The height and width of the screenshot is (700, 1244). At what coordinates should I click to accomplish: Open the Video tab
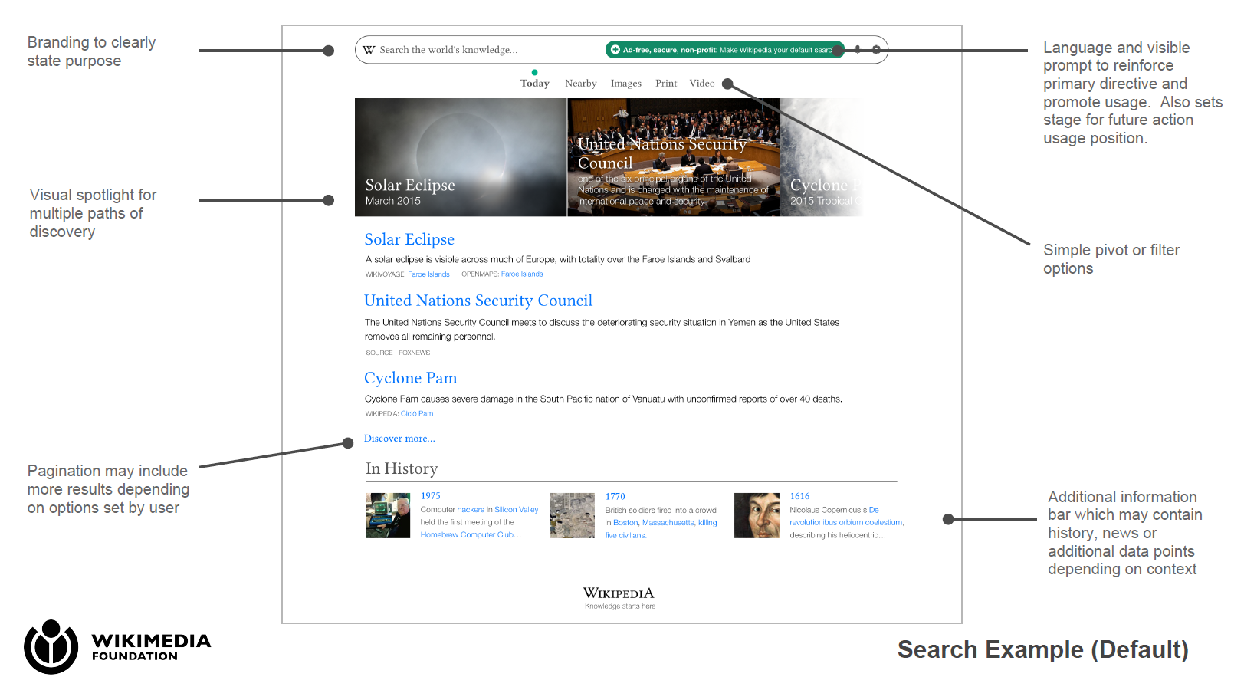pyautogui.click(x=702, y=84)
